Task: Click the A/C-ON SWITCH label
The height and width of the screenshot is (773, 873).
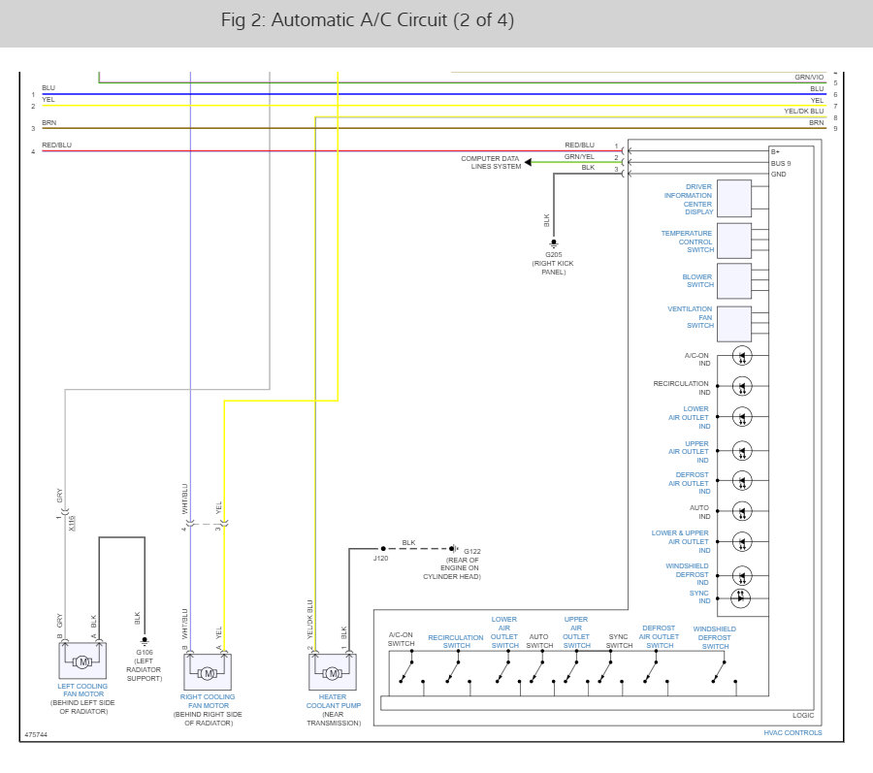Action: tap(401, 639)
